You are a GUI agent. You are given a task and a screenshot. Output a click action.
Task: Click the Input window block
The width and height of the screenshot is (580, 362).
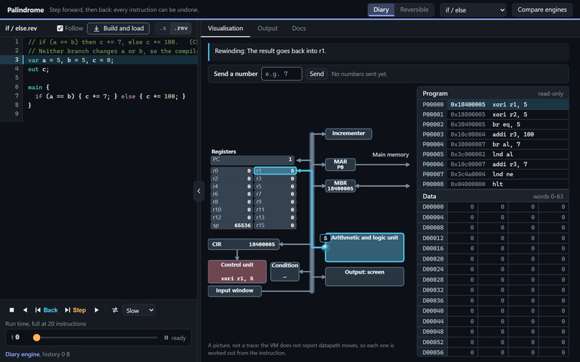tap(235, 291)
